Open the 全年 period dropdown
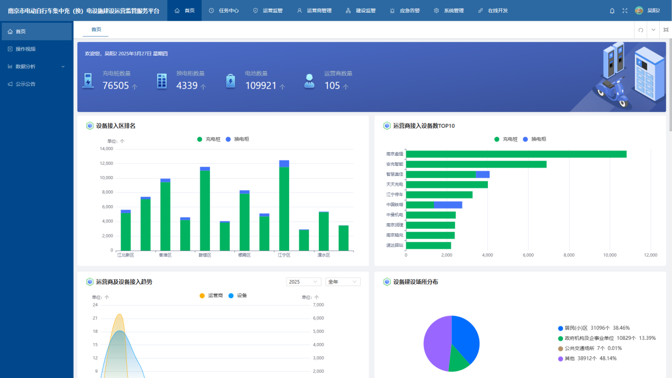 tap(343, 282)
